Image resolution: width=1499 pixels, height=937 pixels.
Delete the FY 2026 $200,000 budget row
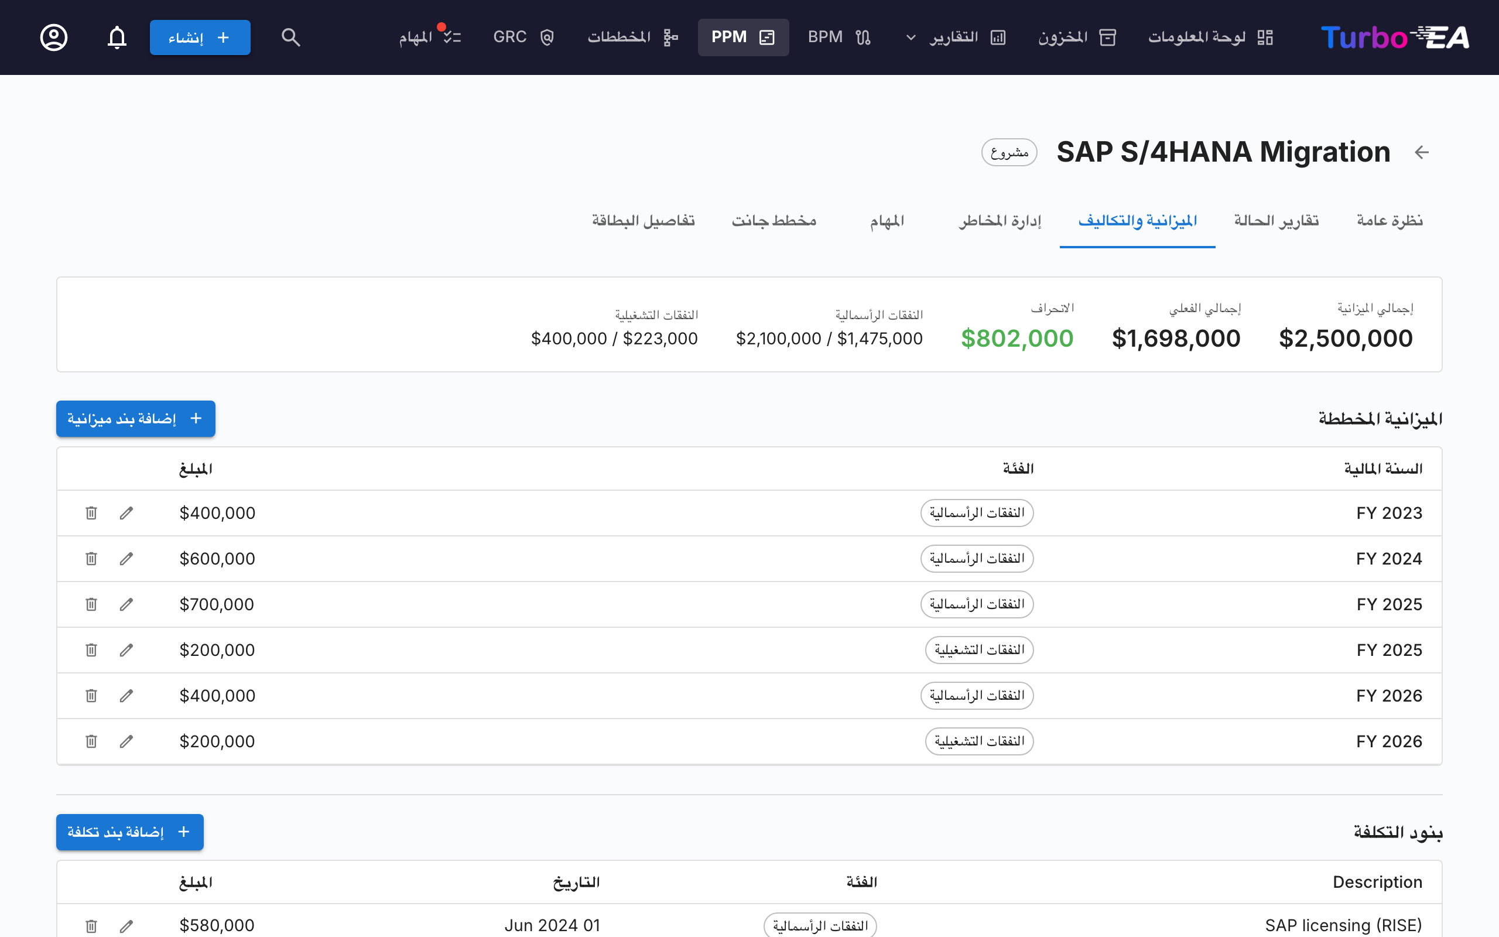[91, 741]
